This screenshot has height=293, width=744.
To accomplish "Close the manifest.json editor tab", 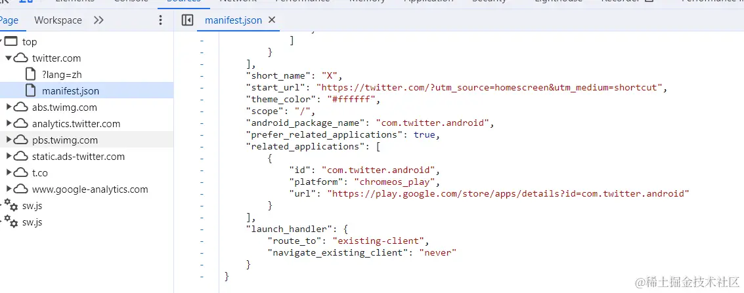I will pos(272,20).
